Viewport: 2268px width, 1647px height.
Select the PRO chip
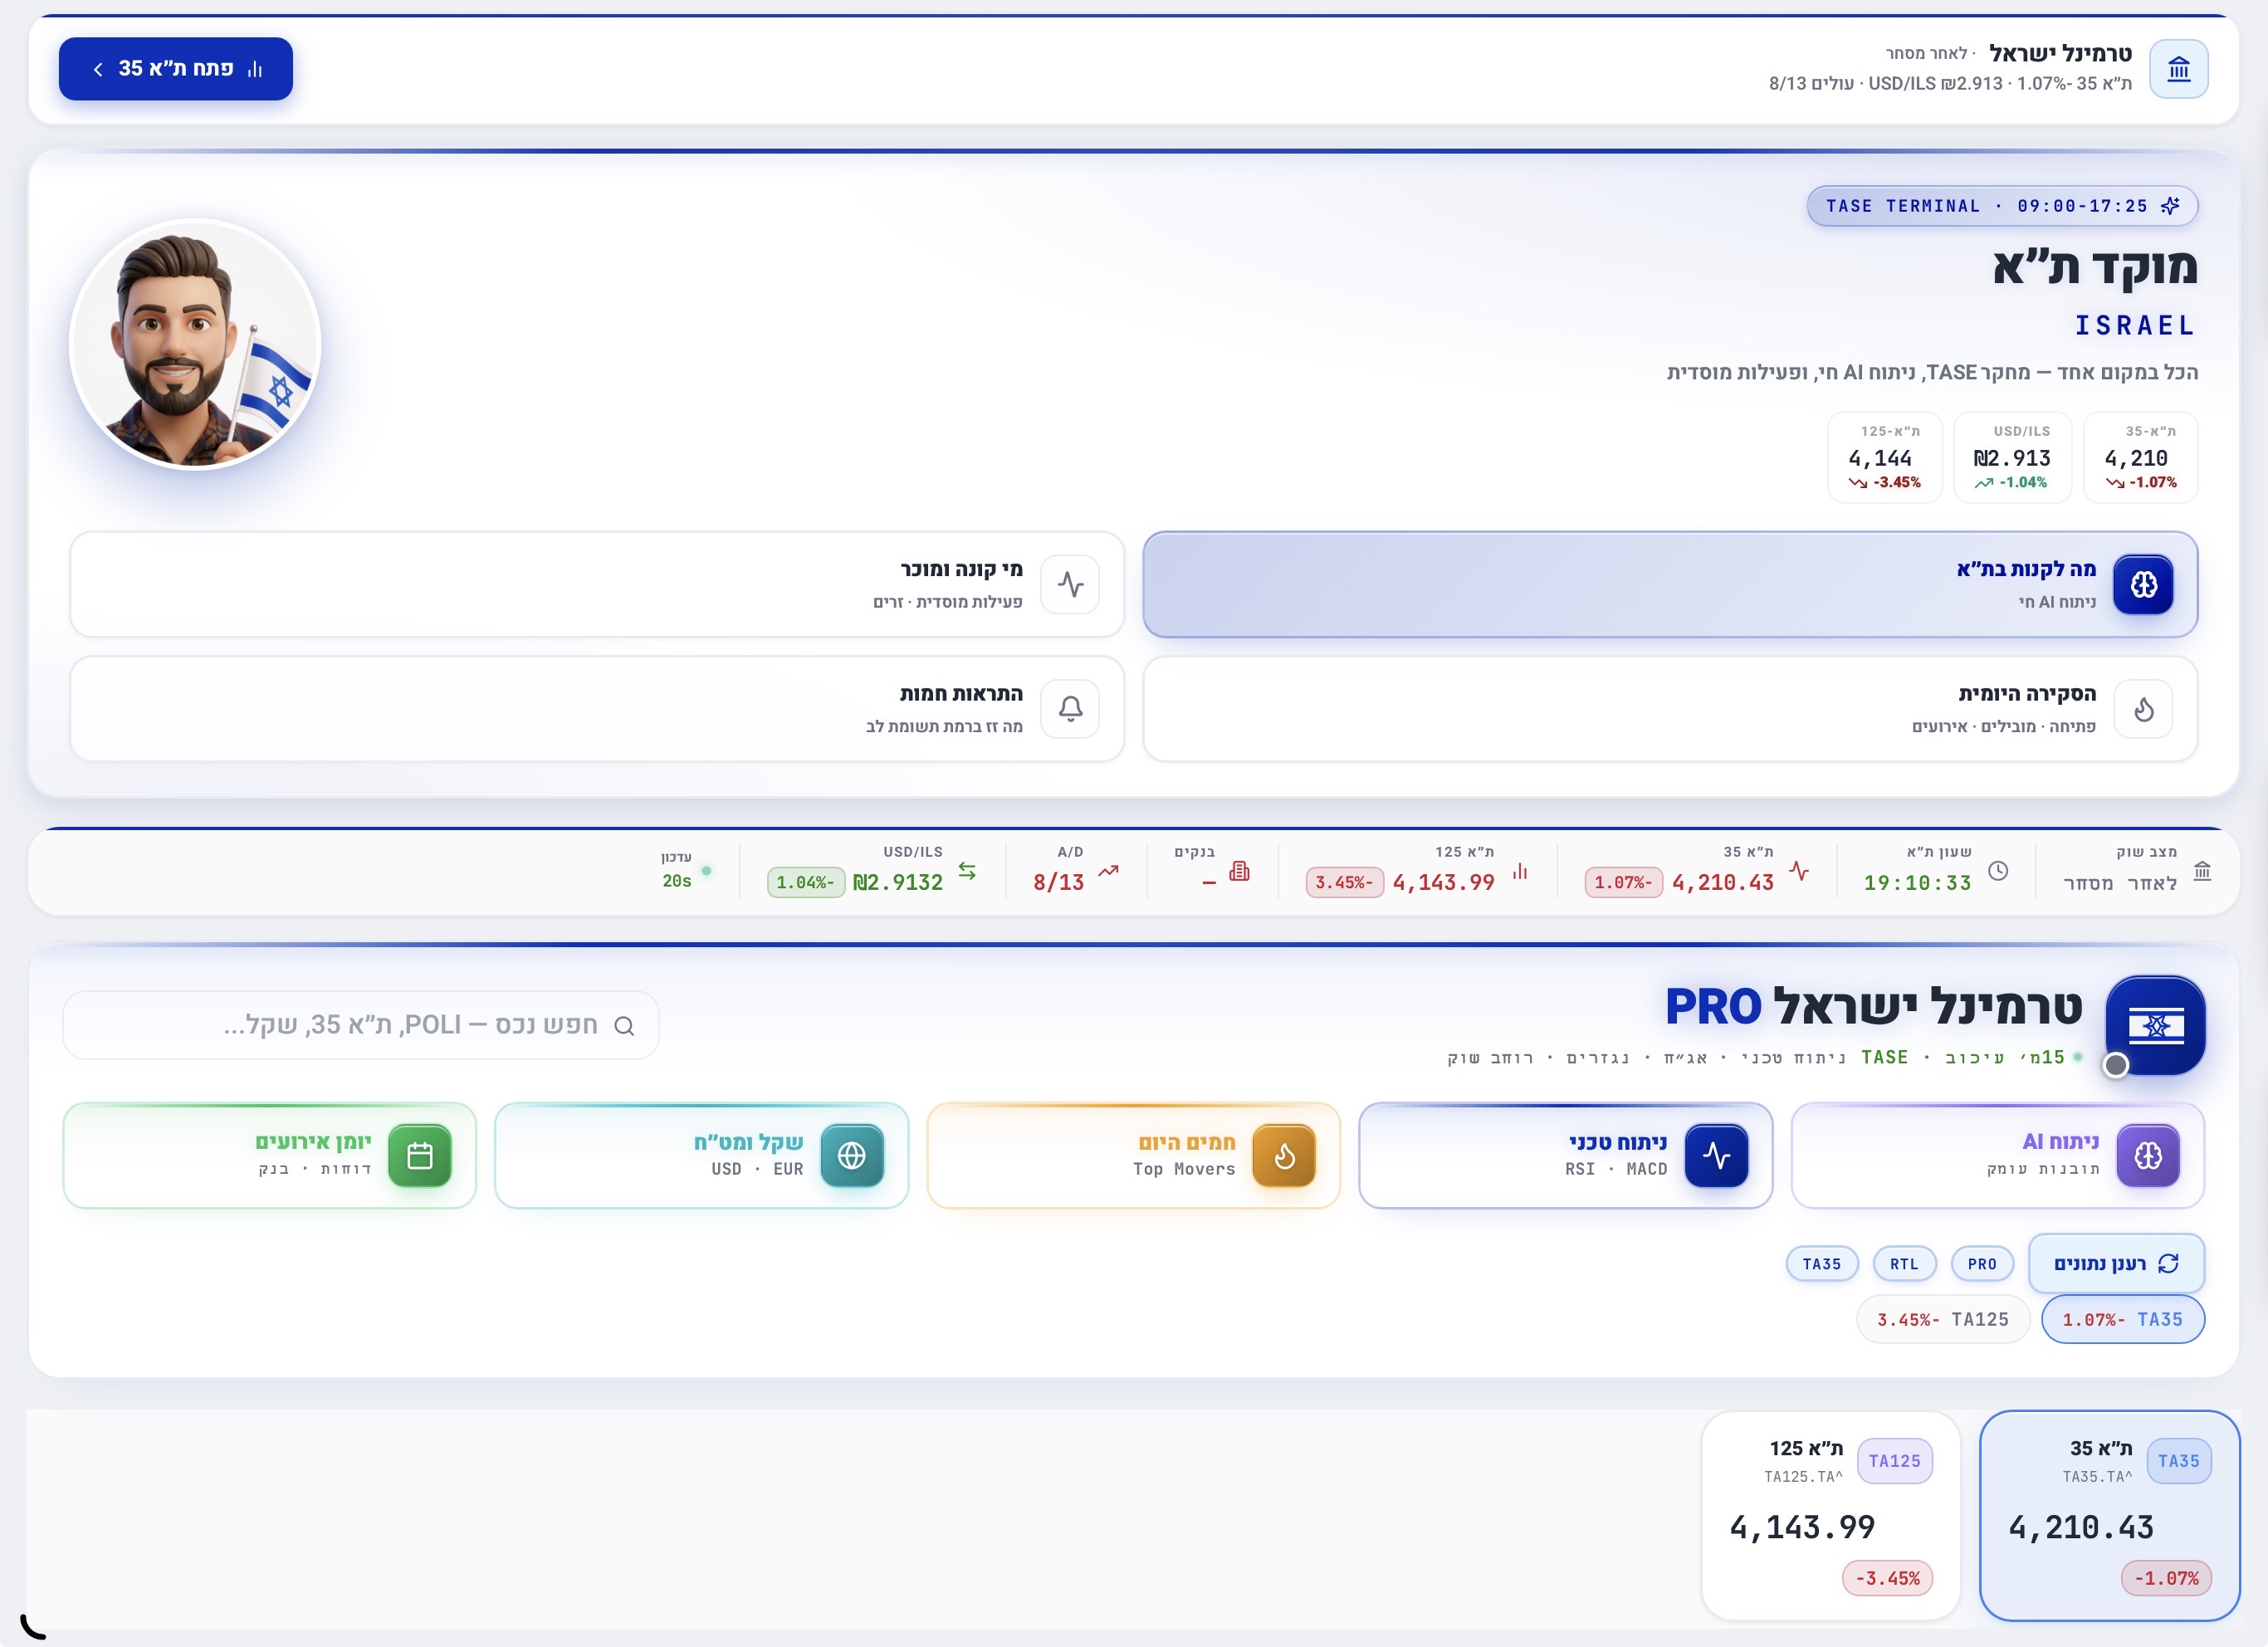click(x=1982, y=1264)
